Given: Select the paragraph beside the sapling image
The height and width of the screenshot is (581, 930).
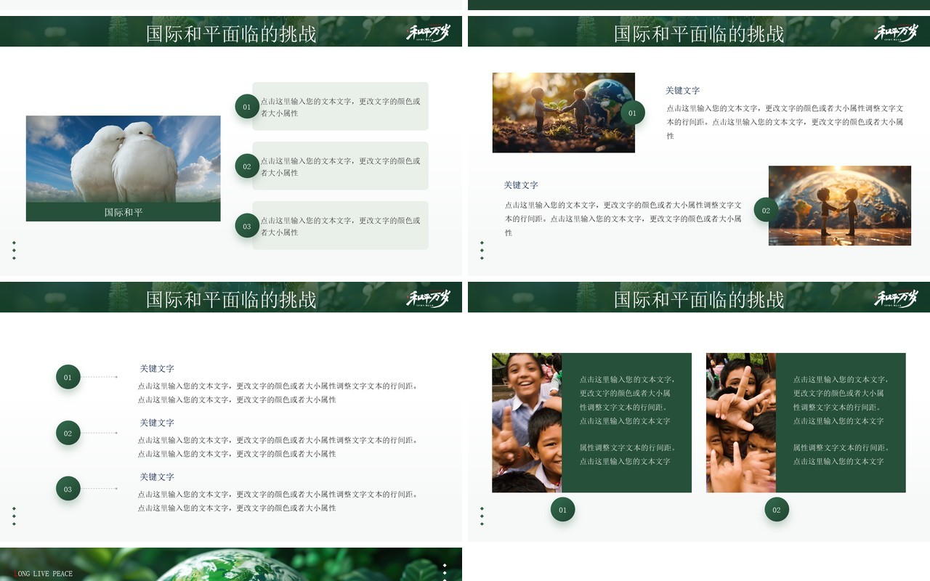Looking at the screenshot, I should click(x=785, y=121).
